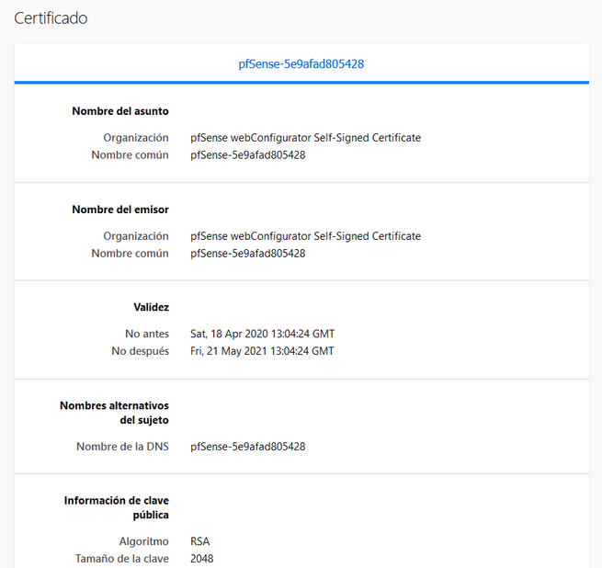This screenshot has height=568, width=602.
Task: Click Organización value under Nombre del emisor
Action: tap(306, 236)
